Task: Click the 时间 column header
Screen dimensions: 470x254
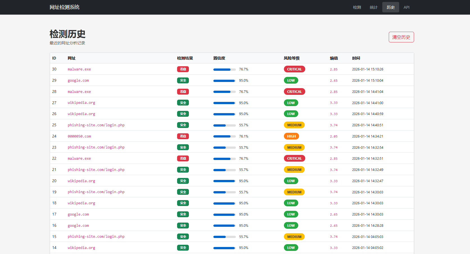Action: 356,58
